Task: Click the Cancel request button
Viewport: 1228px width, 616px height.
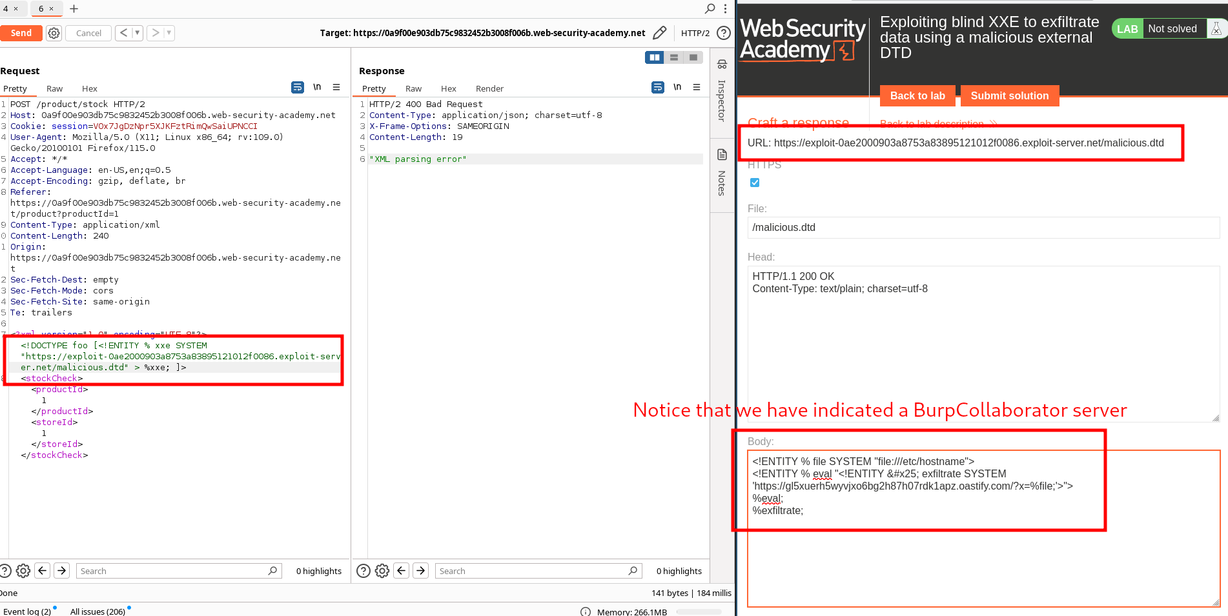Action: (88, 33)
